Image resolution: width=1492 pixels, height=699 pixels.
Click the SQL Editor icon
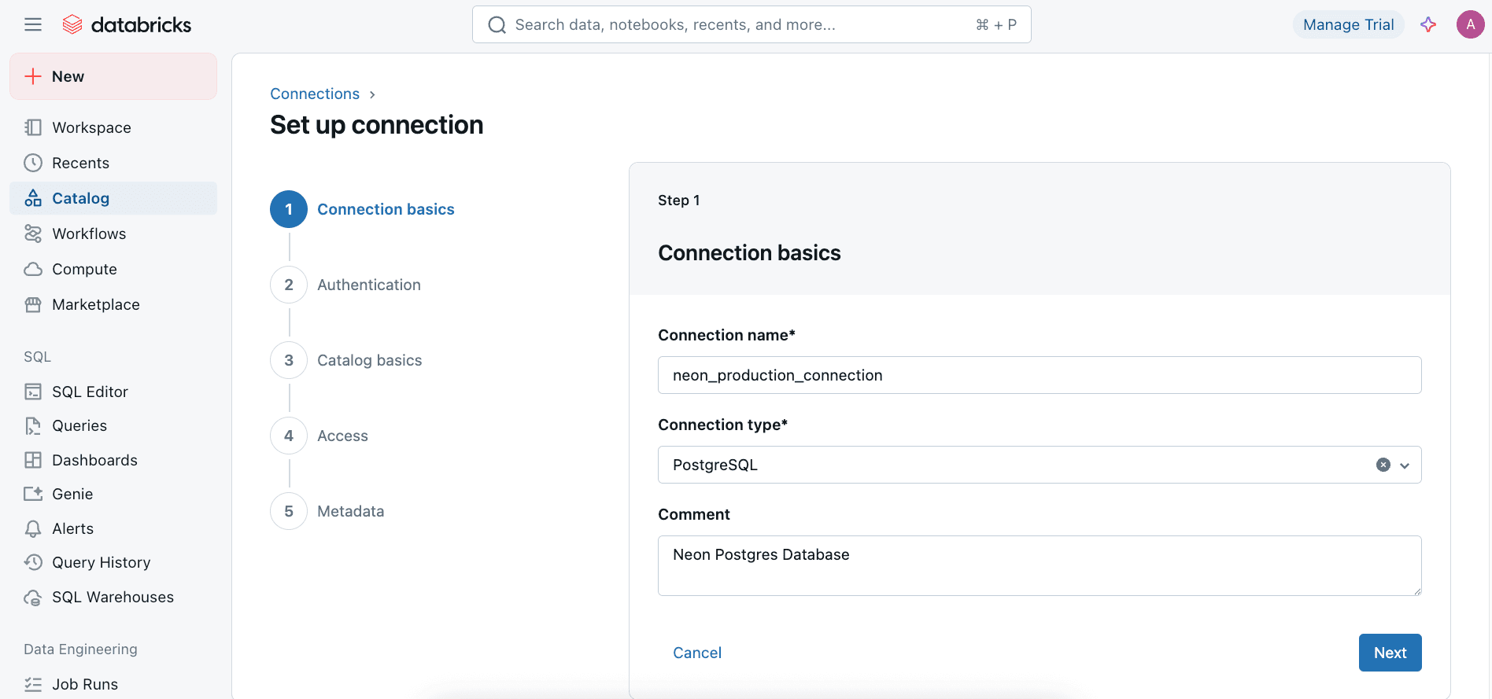33,392
